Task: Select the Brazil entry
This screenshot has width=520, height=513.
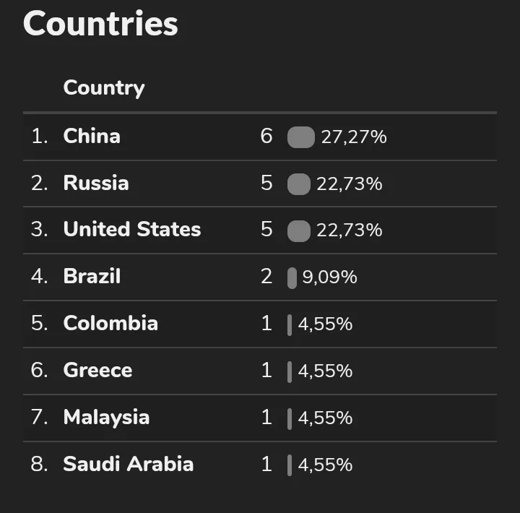Action: pyautogui.click(x=260, y=277)
